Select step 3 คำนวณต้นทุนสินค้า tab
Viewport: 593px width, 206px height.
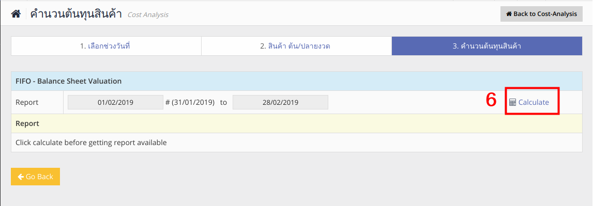coord(486,46)
